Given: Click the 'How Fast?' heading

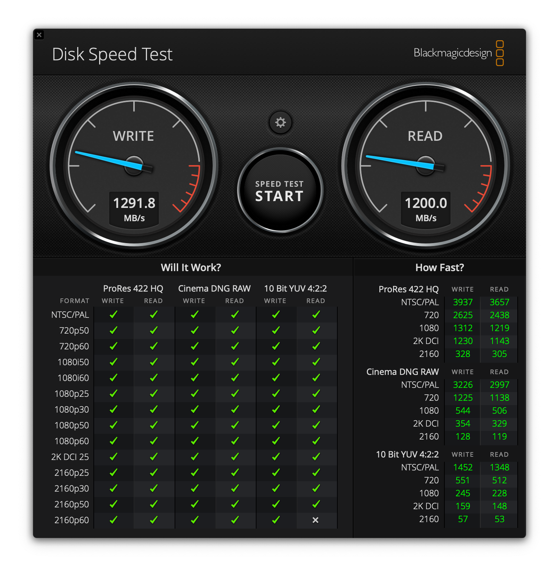Looking at the screenshot, I should (440, 268).
